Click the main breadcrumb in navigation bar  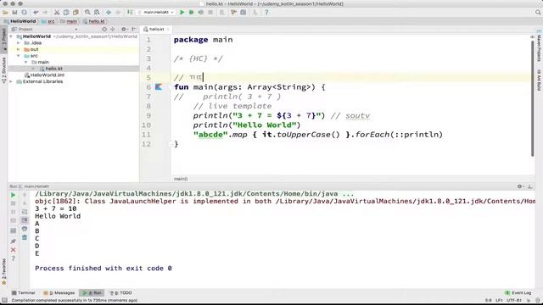point(69,21)
